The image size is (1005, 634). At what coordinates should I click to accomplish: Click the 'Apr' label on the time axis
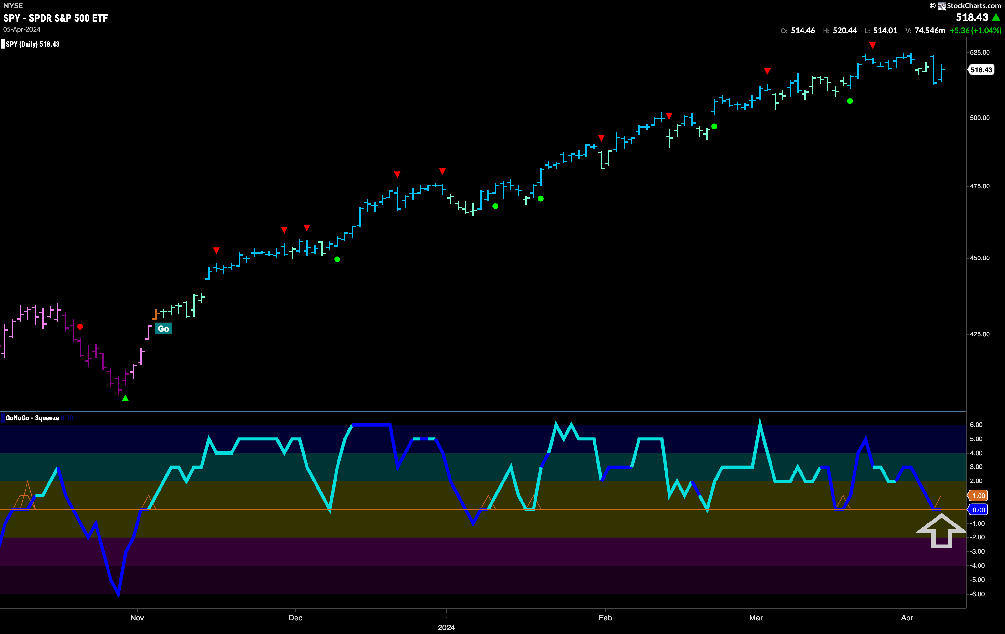907,618
